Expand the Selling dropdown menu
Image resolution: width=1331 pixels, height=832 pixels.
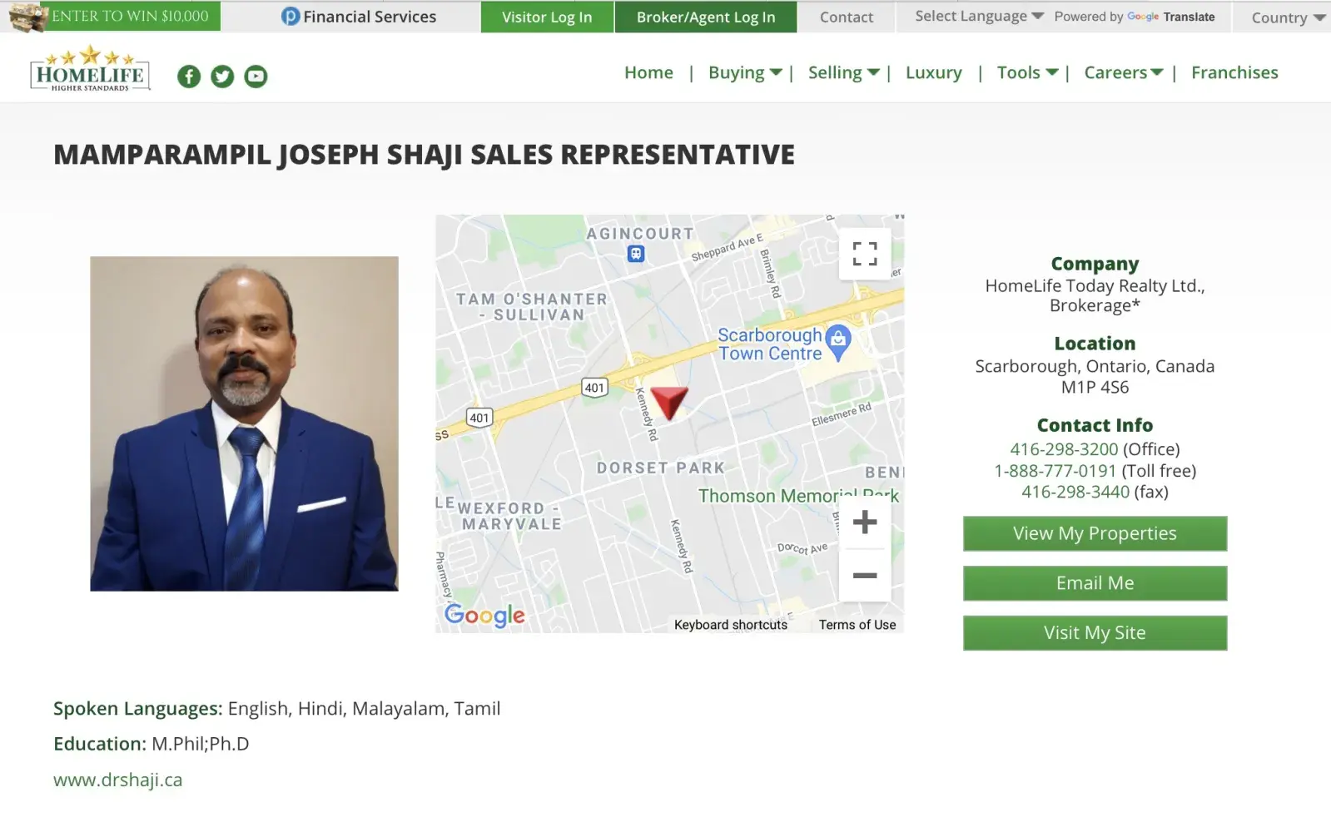pos(843,73)
